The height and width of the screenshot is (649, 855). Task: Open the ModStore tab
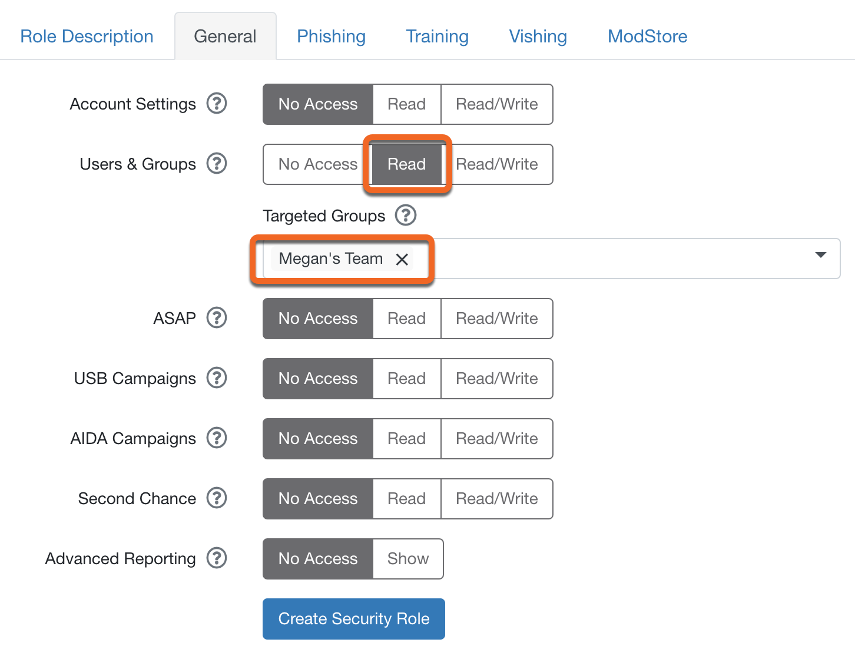[648, 37]
